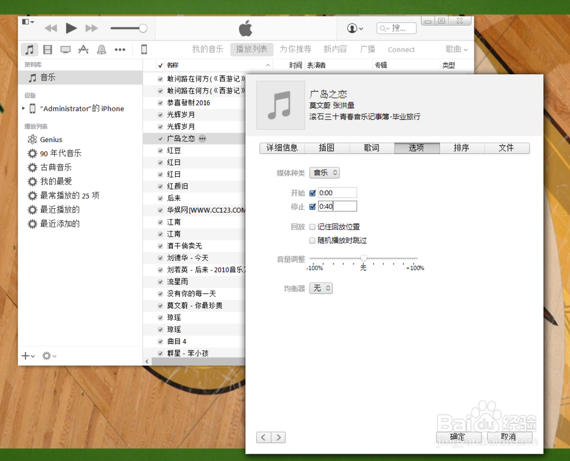570x461 pixels.
Task: Open the 详细信息 tab in song info
Action: pos(282,148)
